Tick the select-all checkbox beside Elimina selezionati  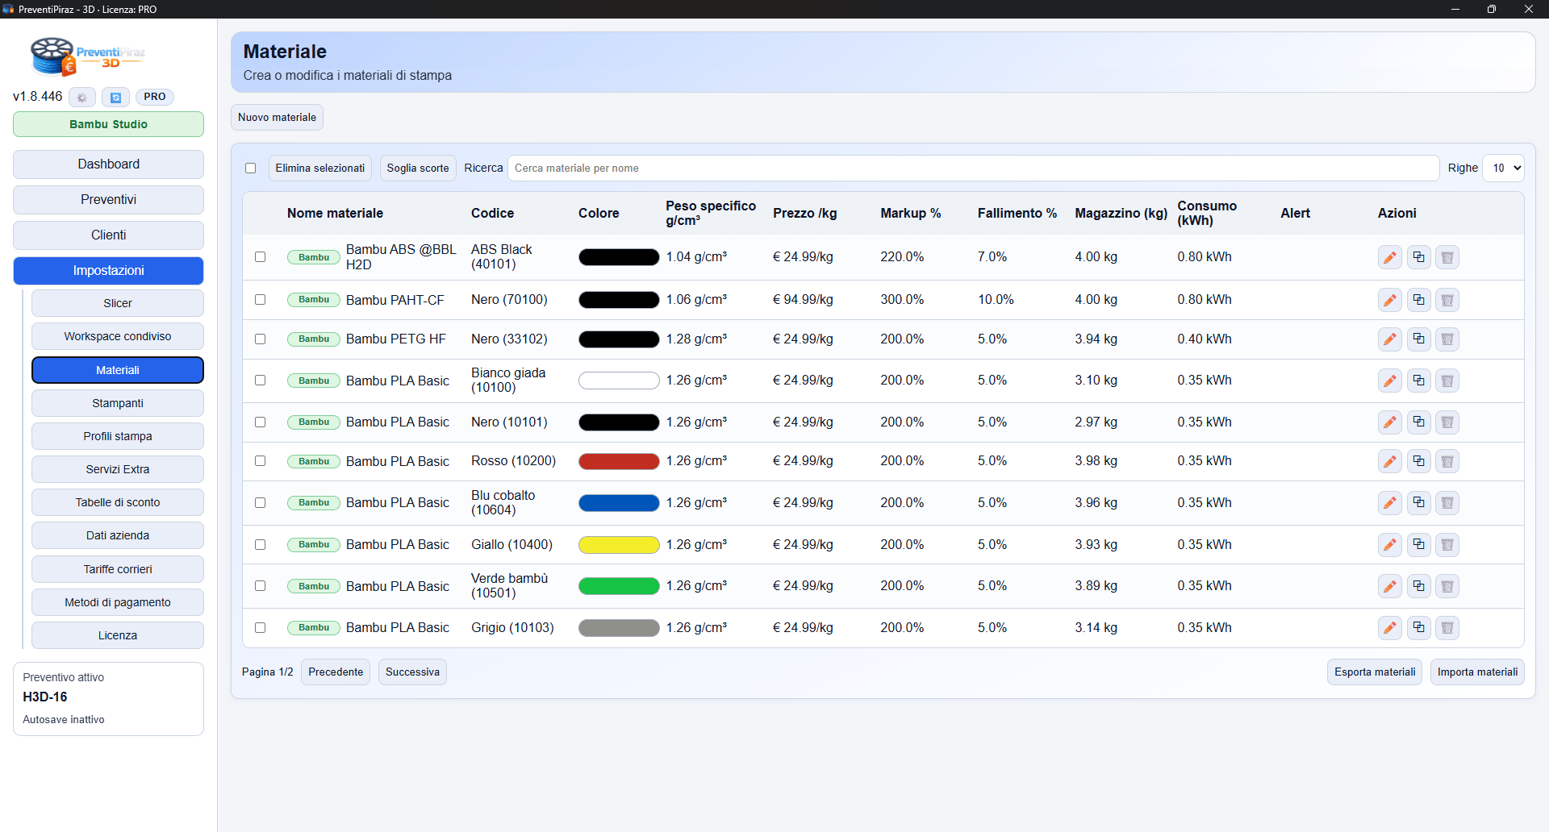[251, 168]
